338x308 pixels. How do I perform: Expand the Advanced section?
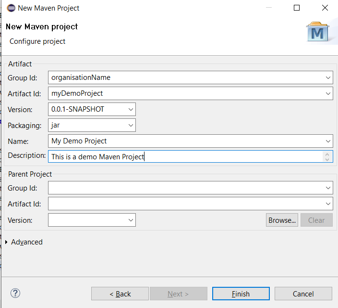pyautogui.click(x=7, y=242)
